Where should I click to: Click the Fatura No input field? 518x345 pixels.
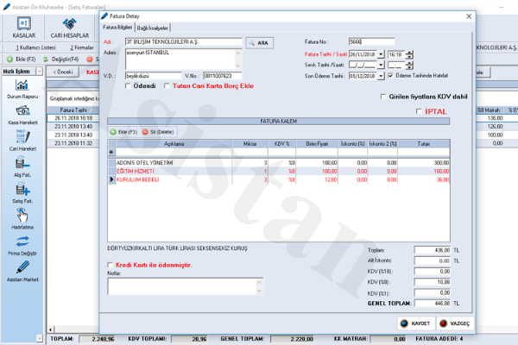click(371, 42)
